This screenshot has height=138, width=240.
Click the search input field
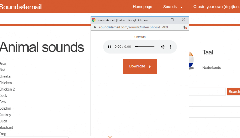click(x=207, y=92)
